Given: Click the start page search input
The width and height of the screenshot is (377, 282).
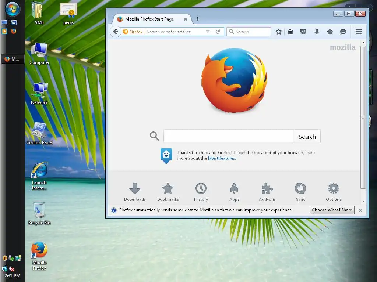Looking at the screenshot, I should click(229, 136).
